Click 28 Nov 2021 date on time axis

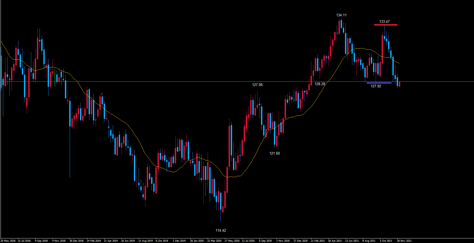[x=404, y=241]
